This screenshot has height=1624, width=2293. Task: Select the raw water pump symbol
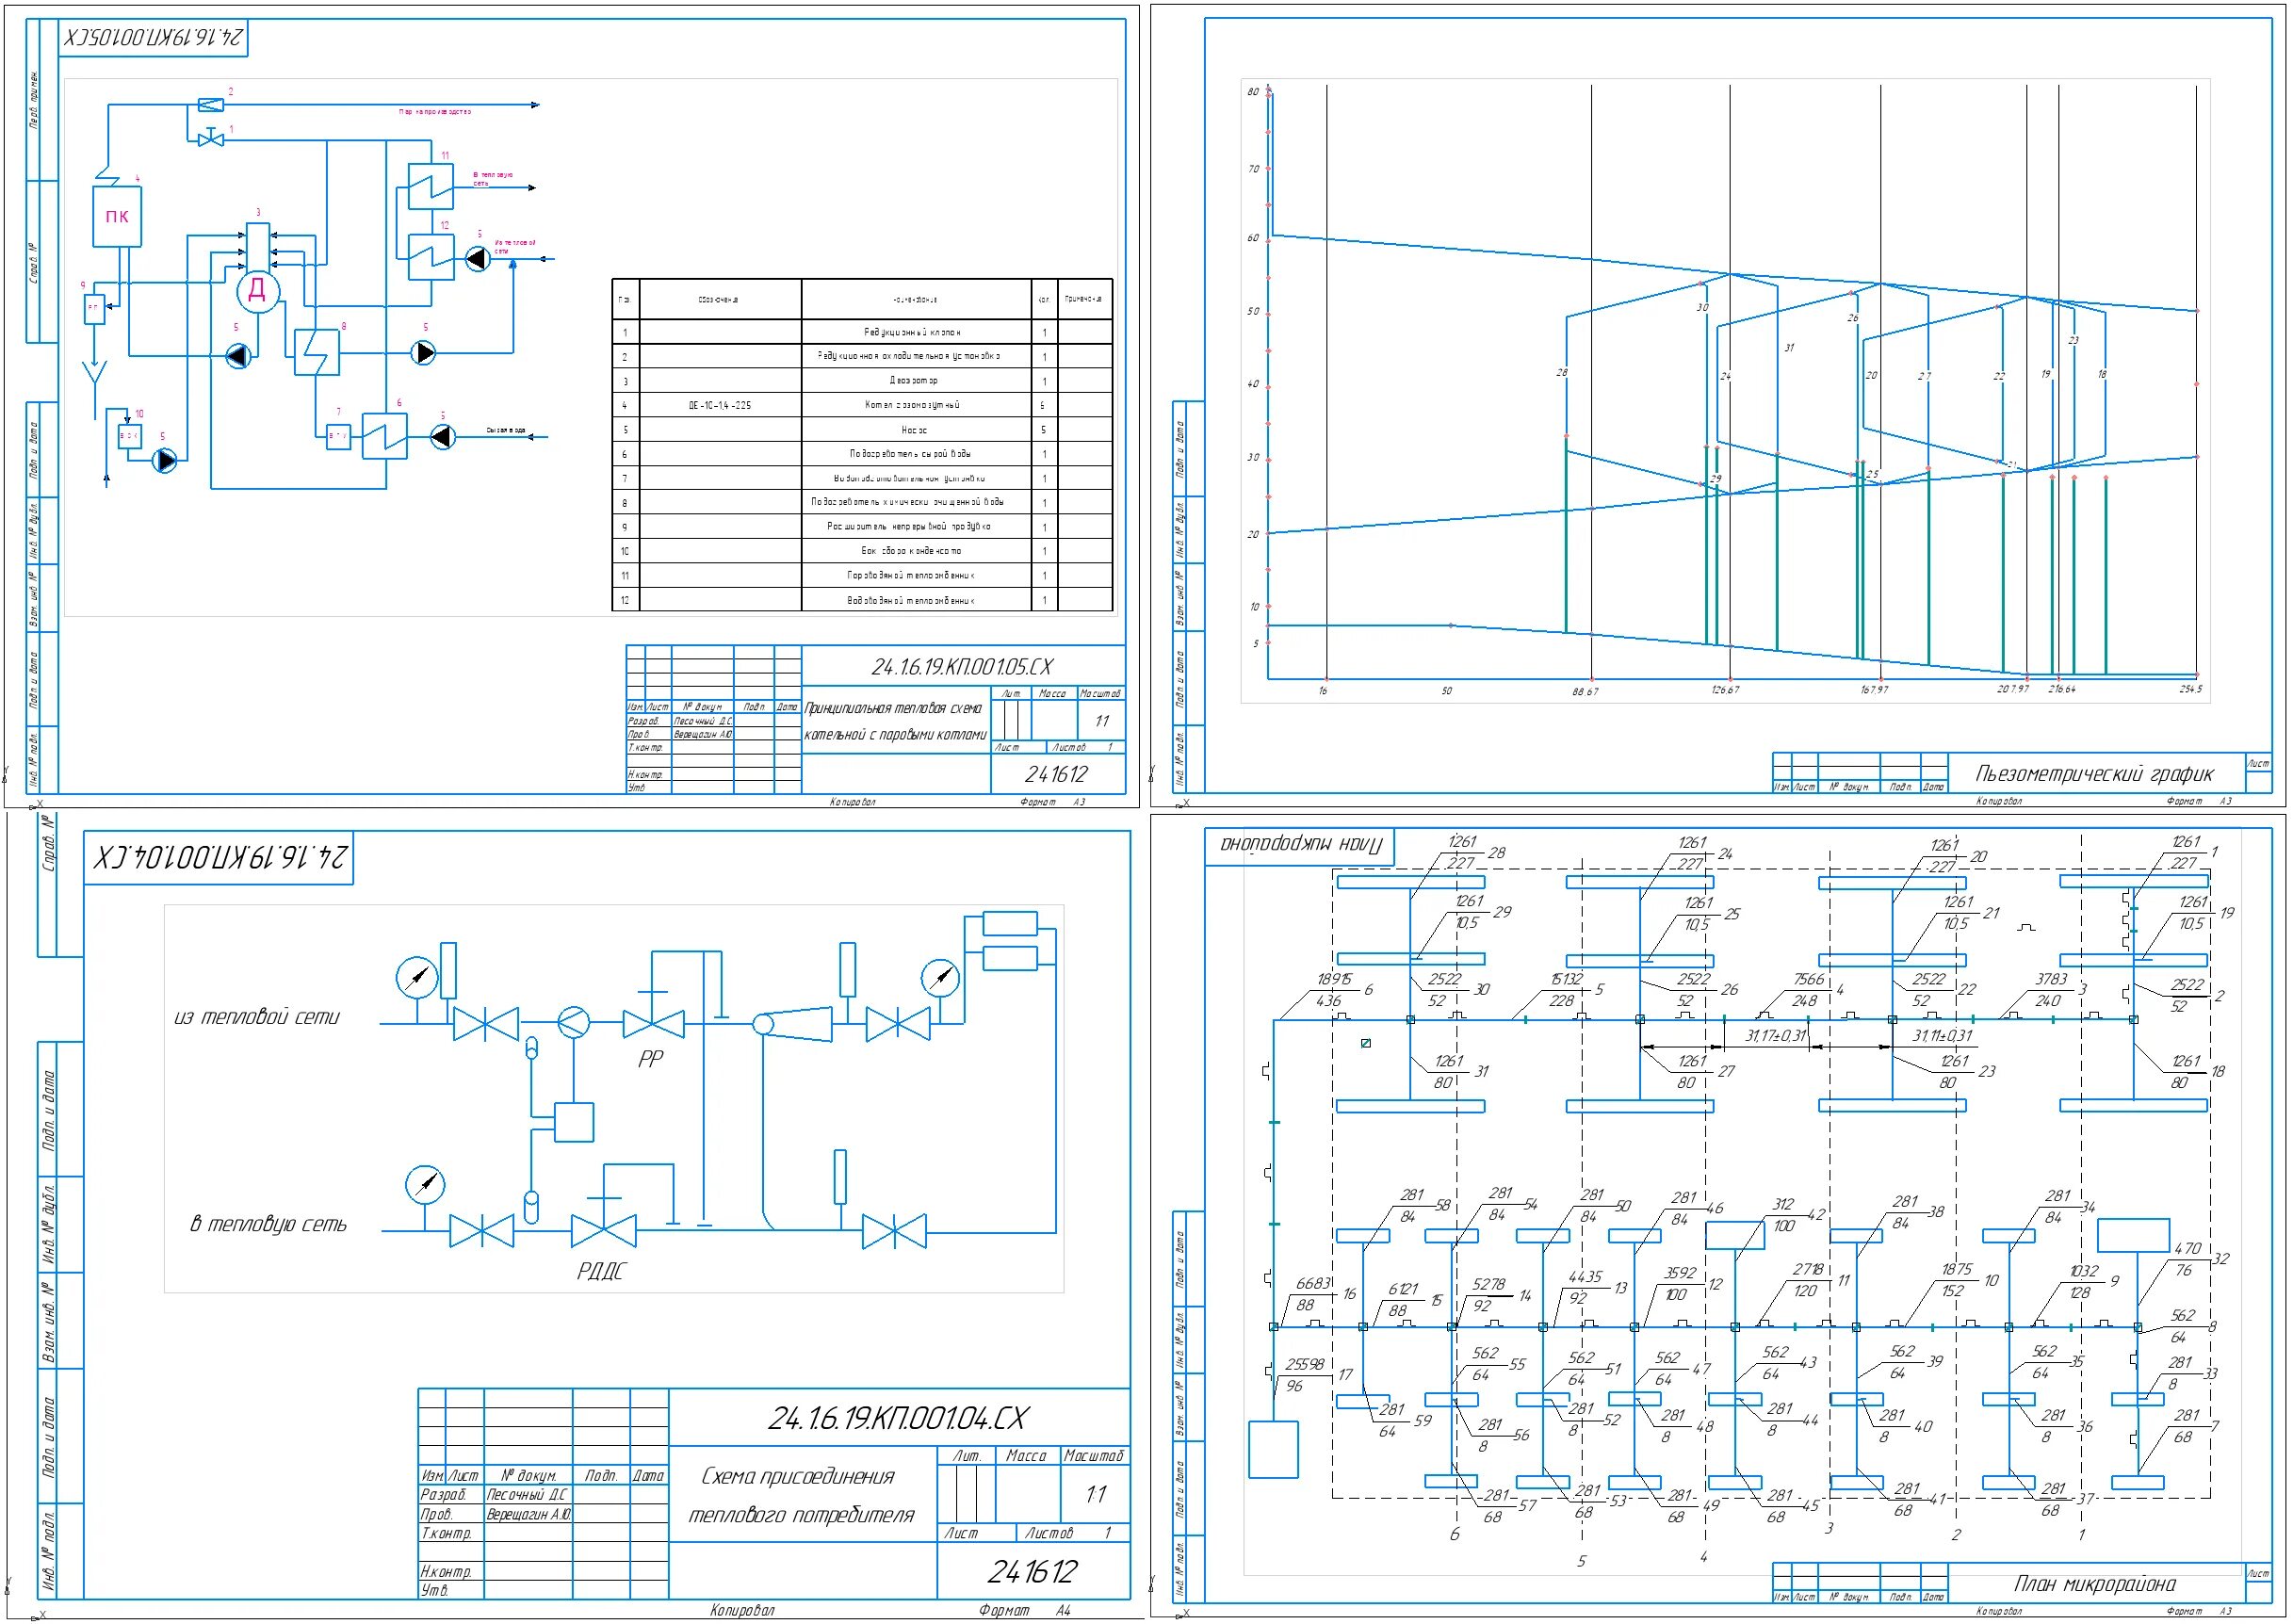tap(442, 437)
